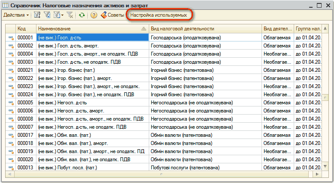Click the horizontal scrollbar right arrow
This screenshot has width=334, height=183.
point(318,174)
